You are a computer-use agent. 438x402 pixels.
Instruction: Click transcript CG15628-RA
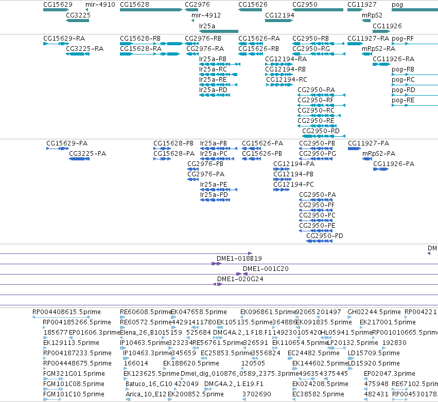pyautogui.click(x=141, y=48)
